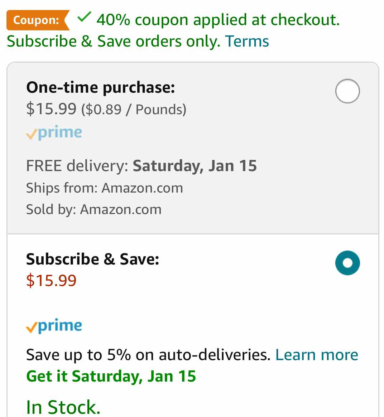Select the Subscribe & Save radio button
Screen dimensions: 384x417
(x=347, y=263)
